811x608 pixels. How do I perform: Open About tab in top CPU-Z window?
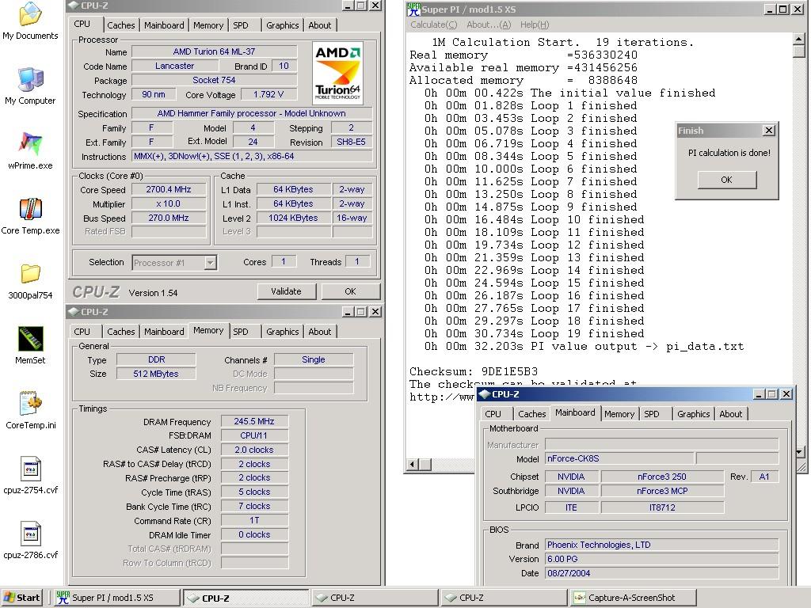[x=320, y=25]
